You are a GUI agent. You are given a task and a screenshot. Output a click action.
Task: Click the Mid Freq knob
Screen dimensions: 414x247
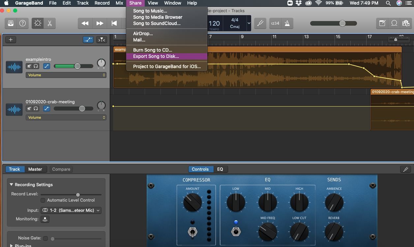(x=268, y=232)
